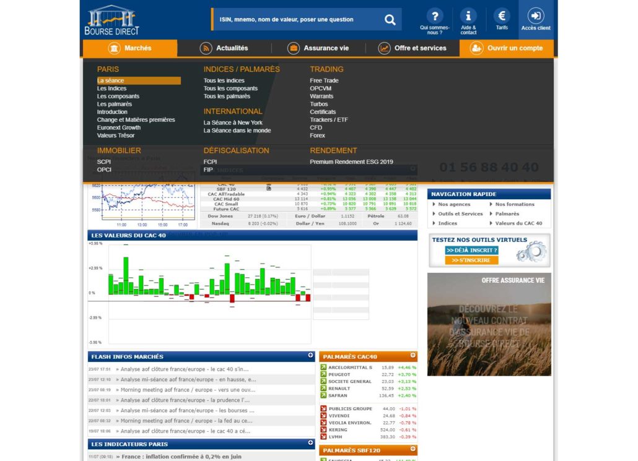The image size is (638, 461).
Task: Expand Les Indicateurs Paris via its plus icon
Action: (x=310, y=444)
